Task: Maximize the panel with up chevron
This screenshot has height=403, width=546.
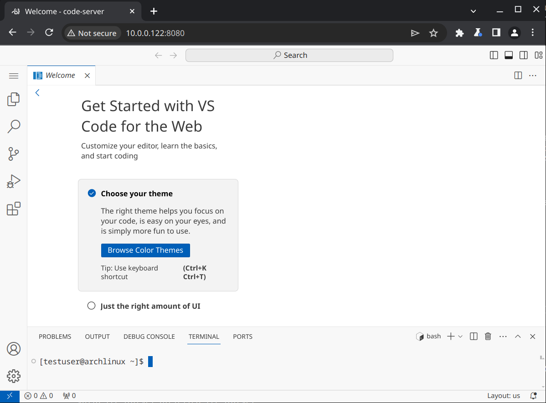Action: [518, 336]
